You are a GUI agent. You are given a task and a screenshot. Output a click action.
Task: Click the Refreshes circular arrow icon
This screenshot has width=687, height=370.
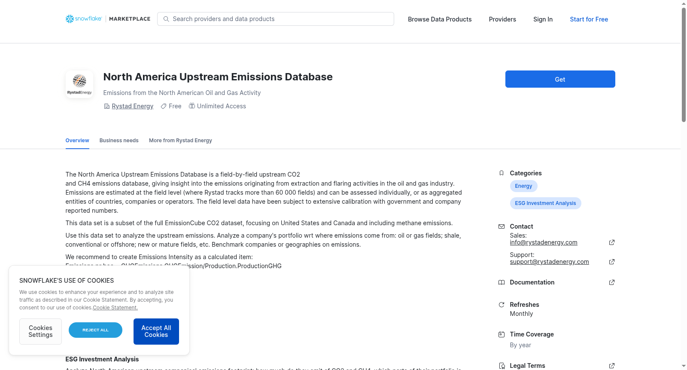[502, 305]
